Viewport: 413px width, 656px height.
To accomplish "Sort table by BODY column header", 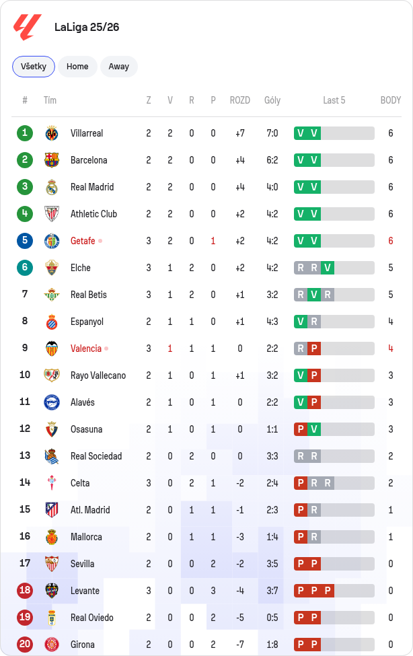I will pos(390,100).
